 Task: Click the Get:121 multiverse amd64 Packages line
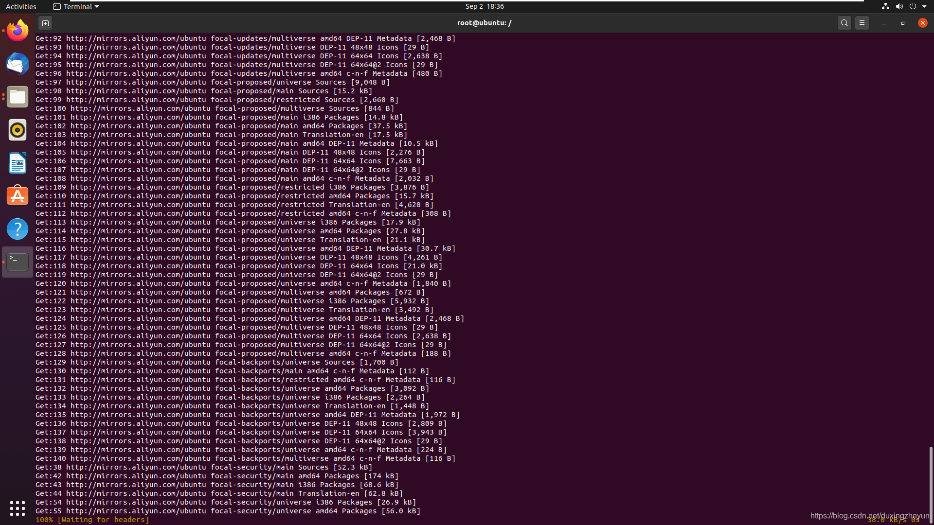230,292
